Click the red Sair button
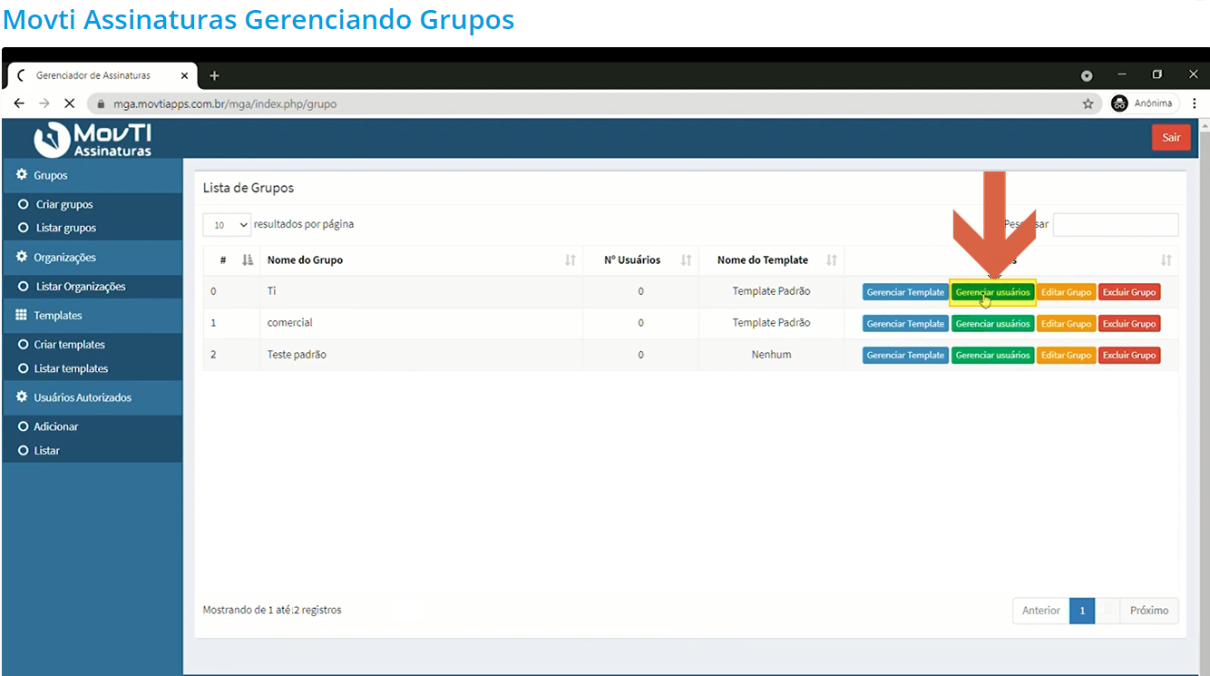The width and height of the screenshot is (1210, 676). [x=1171, y=137]
